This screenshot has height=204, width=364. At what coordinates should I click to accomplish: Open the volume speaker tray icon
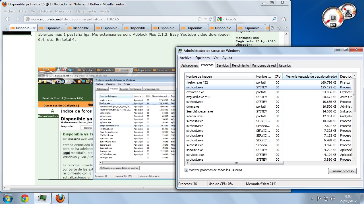click(332, 198)
